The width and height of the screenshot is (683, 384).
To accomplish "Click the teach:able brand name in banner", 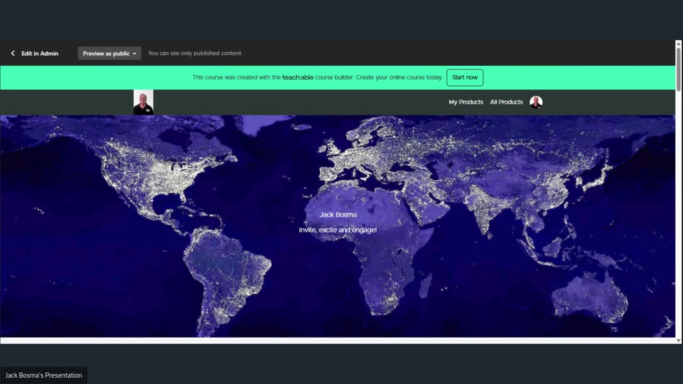I will pos(298,77).
